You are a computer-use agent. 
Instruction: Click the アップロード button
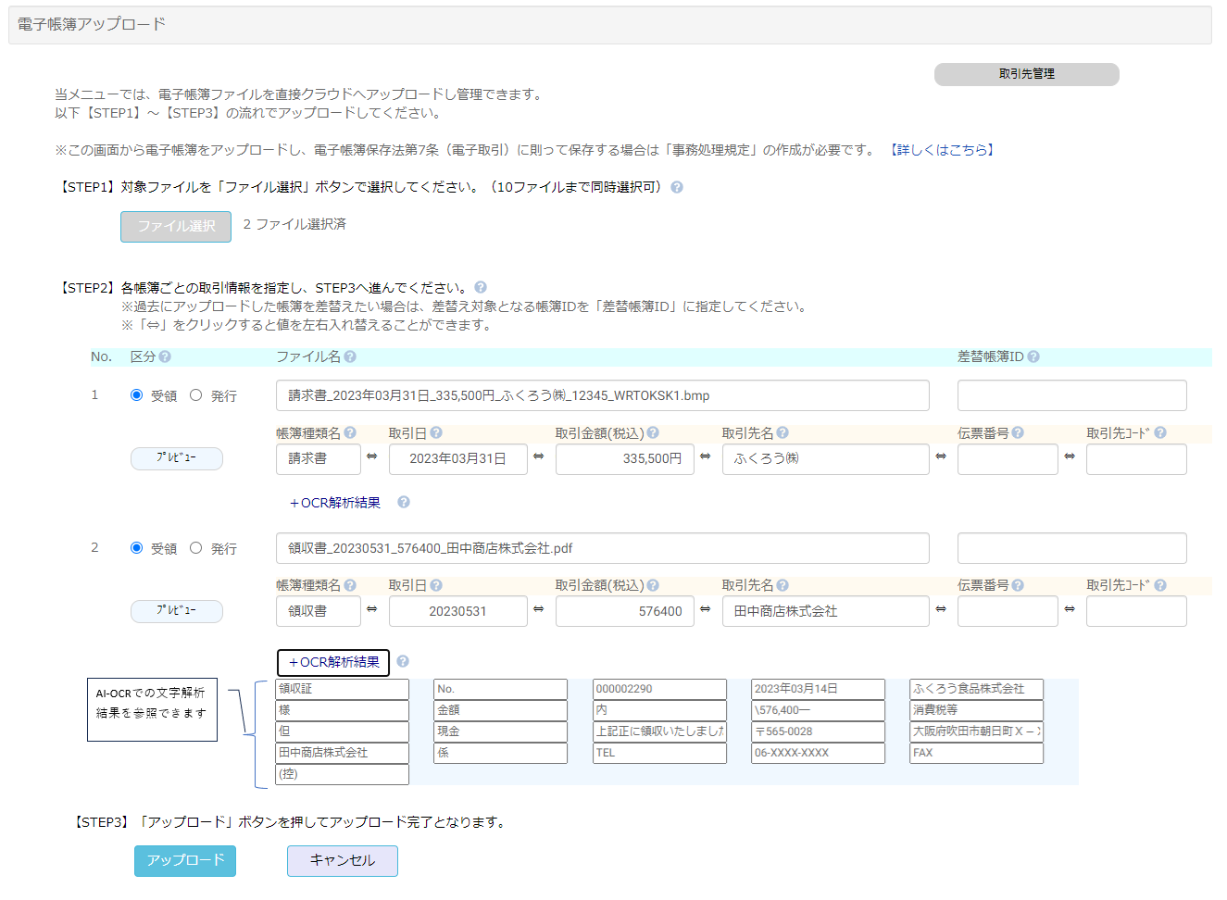point(185,860)
